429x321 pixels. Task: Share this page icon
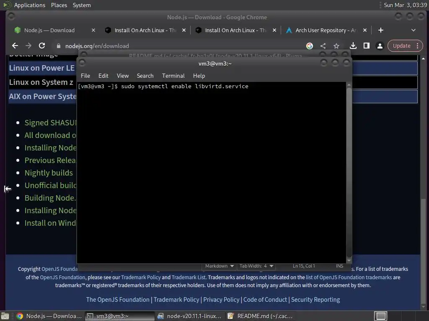click(323, 46)
